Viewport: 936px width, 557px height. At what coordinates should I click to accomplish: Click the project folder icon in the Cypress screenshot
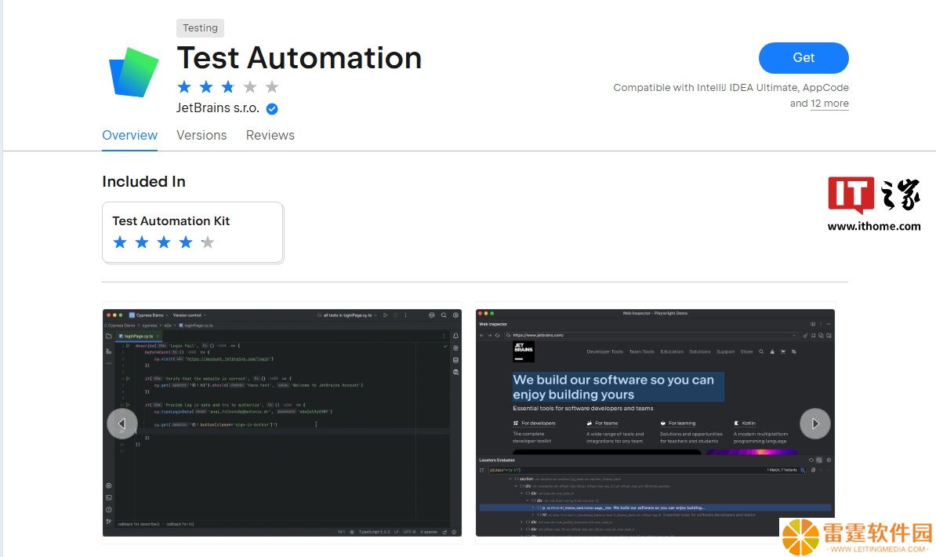(x=109, y=336)
